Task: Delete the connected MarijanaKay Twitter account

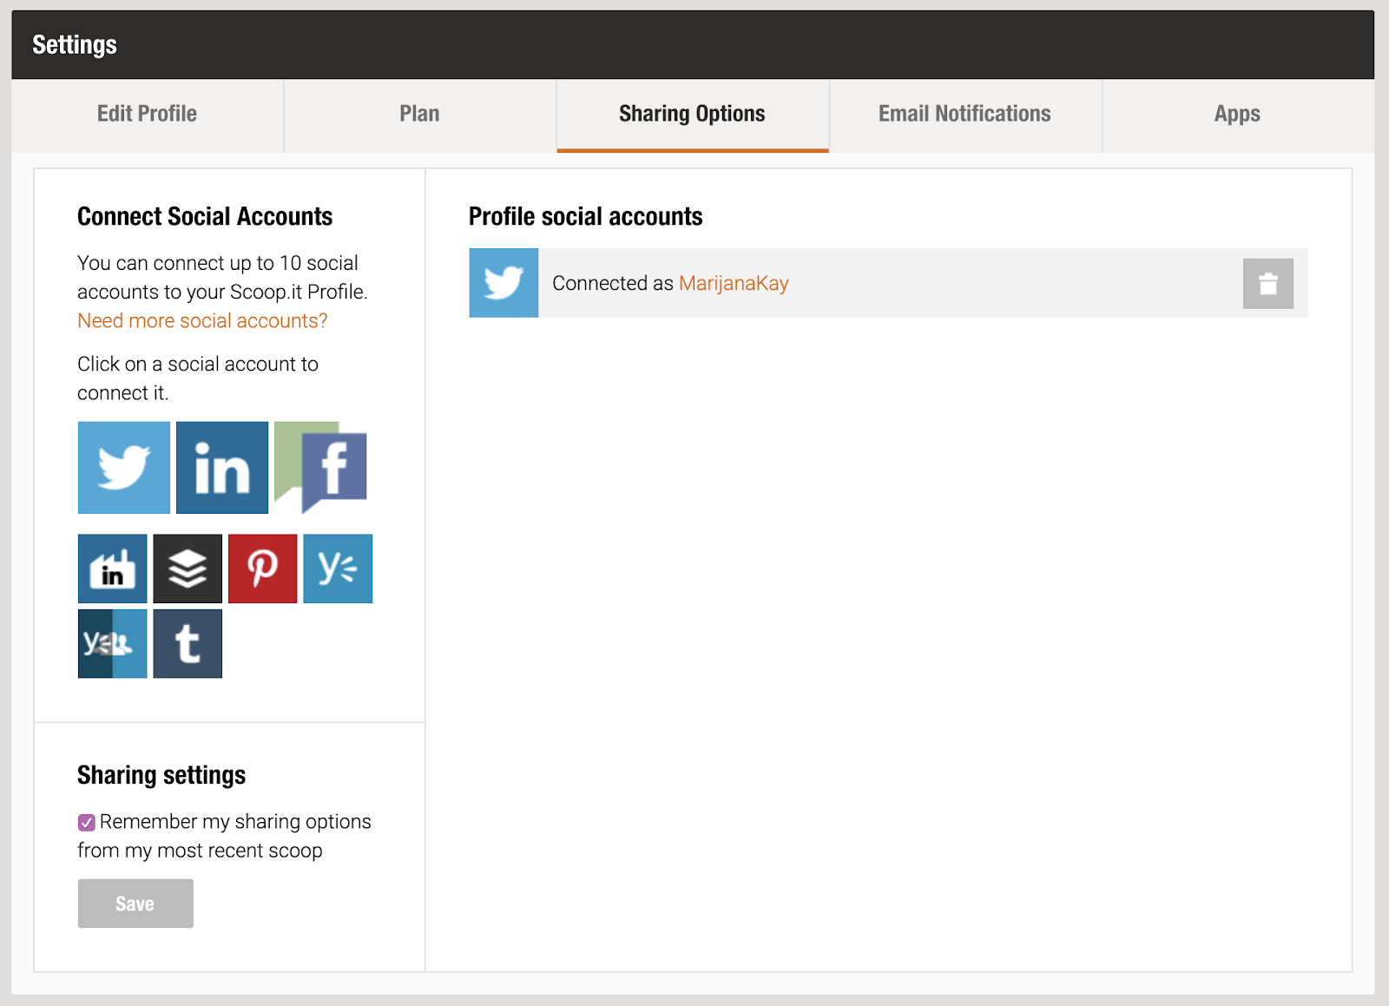Action: pos(1268,284)
